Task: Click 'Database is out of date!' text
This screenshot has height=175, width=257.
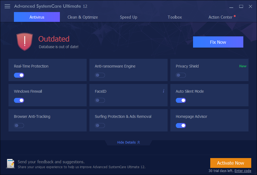Action: (x=59, y=47)
